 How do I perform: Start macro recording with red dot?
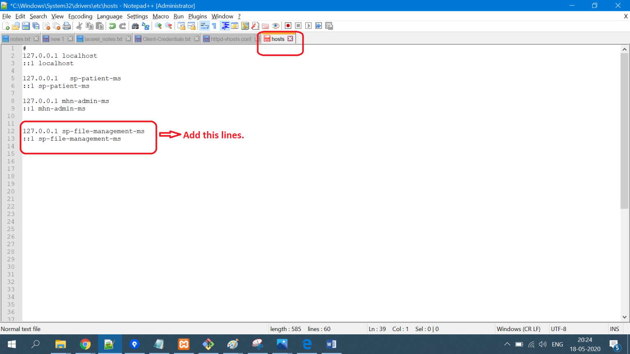[288, 26]
